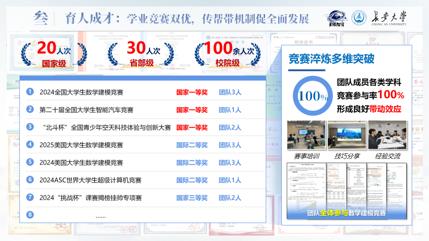Click the 竞赛淬炼多维突破 heading
This screenshot has height=241, width=429.
(331, 59)
